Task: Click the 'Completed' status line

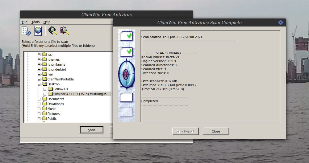Action: [150, 101]
